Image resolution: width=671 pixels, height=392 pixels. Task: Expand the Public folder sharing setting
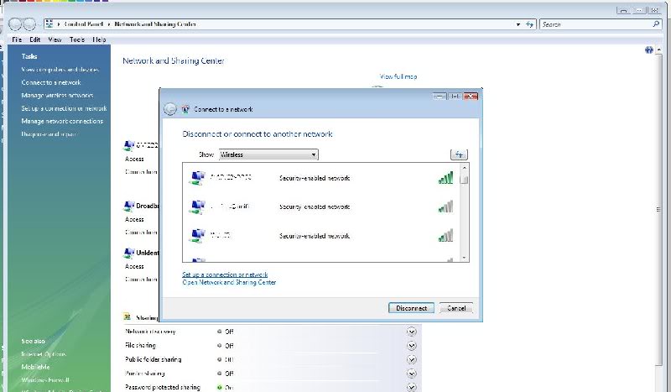point(412,359)
